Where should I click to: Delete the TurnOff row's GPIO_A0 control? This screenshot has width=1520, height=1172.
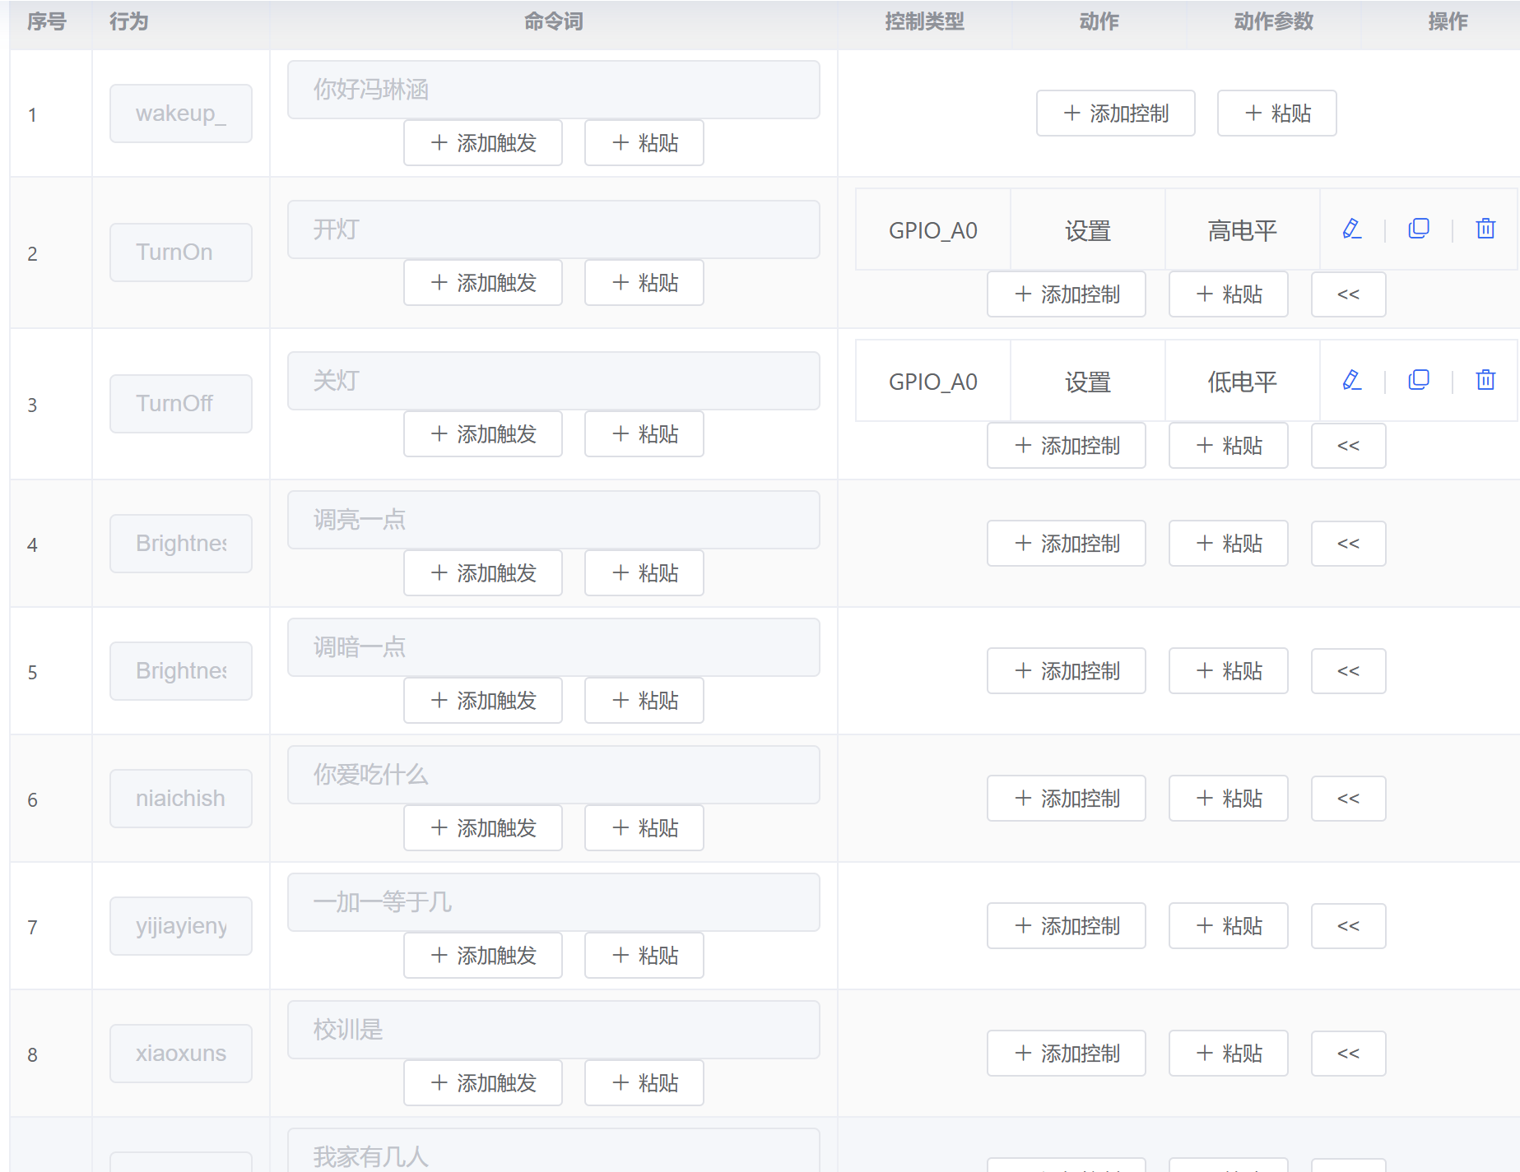click(1485, 379)
